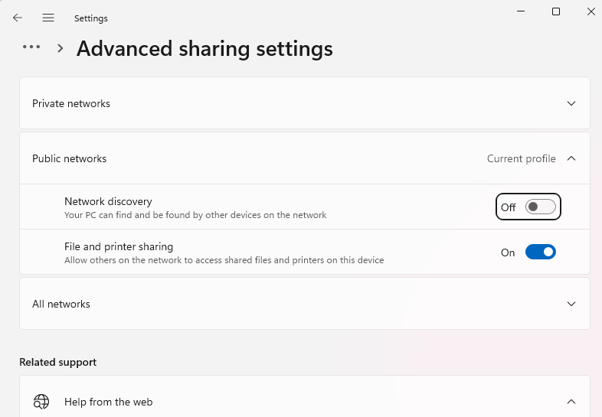The image size is (602, 417).
Task: Click the File and printer sharing row
Action: [305, 252]
